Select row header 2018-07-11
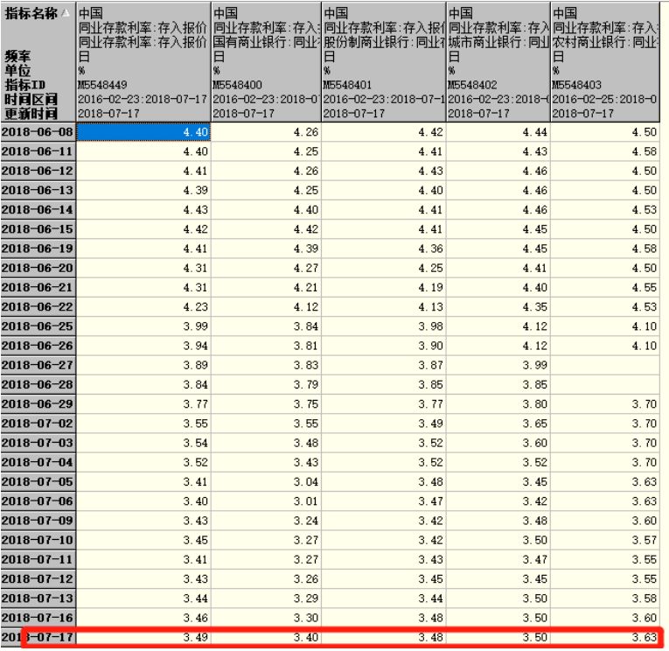 38,559
